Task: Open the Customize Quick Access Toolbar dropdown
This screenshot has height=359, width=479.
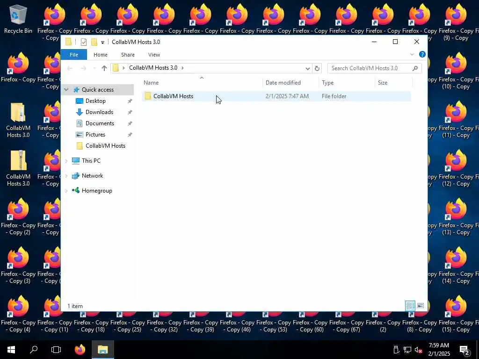Action: 102,42
